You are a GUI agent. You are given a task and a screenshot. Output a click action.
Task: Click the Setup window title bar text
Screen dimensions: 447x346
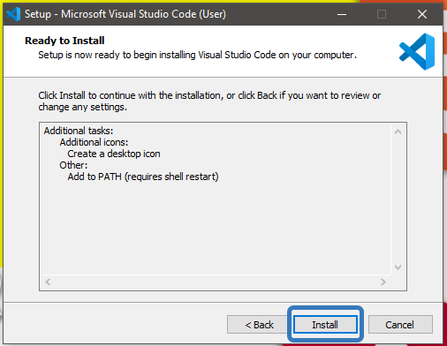125,14
